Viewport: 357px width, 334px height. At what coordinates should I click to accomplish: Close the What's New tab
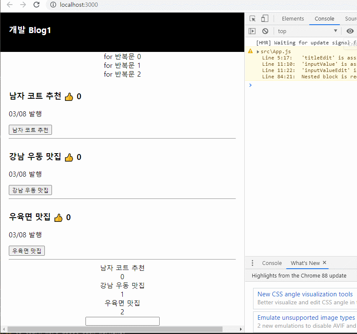tap(324, 262)
